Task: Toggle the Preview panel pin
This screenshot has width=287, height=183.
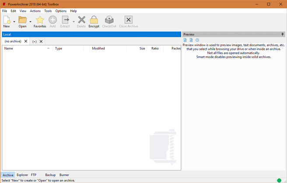Action: (x=283, y=34)
